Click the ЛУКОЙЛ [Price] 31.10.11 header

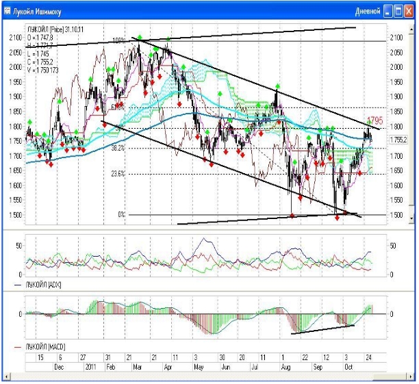coord(55,29)
